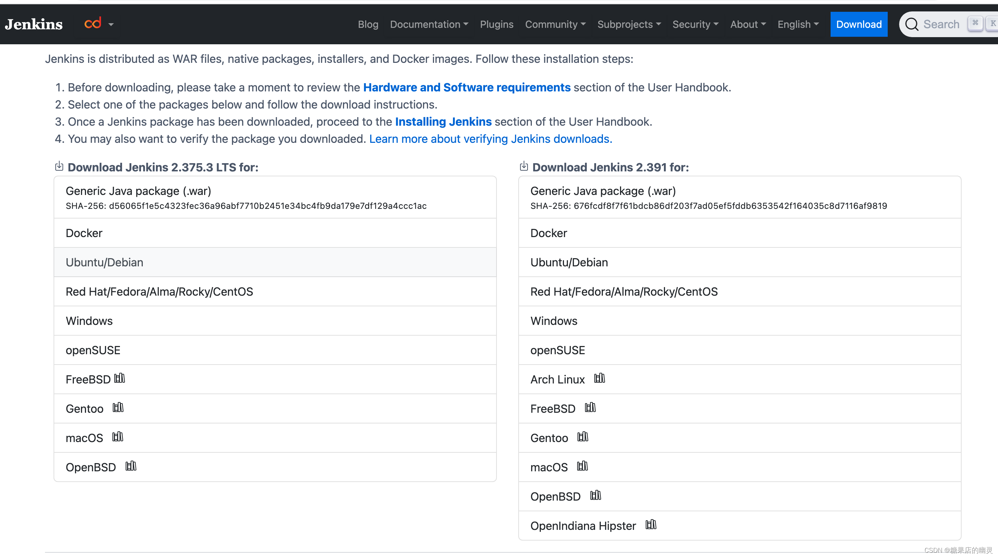Select OpenBSD under the 2.391 list

coord(740,497)
